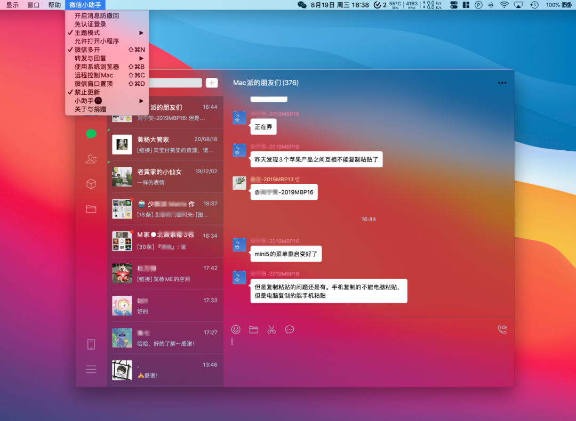Toggle 禁止更新 checked option
The width and height of the screenshot is (576, 421).
click(107, 92)
